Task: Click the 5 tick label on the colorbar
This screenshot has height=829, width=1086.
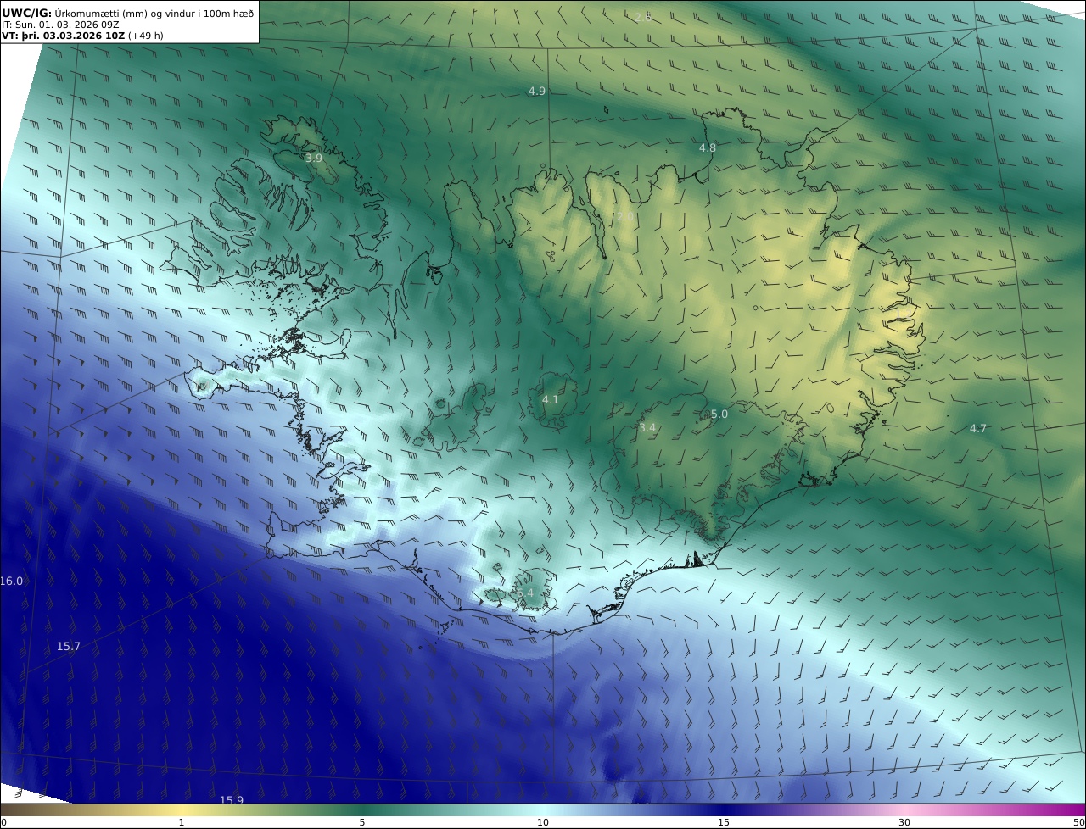Action: pyautogui.click(x=362, y=822)
